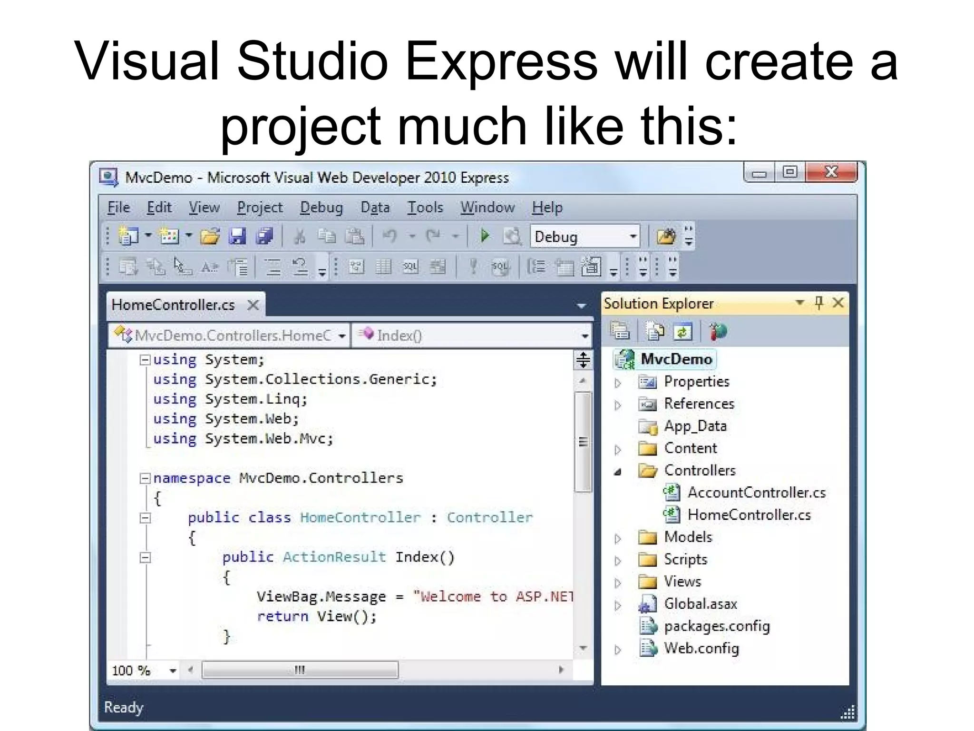Select AccountController.cs in Solution Explorer

pyautogui.click(x=756, y=493)
